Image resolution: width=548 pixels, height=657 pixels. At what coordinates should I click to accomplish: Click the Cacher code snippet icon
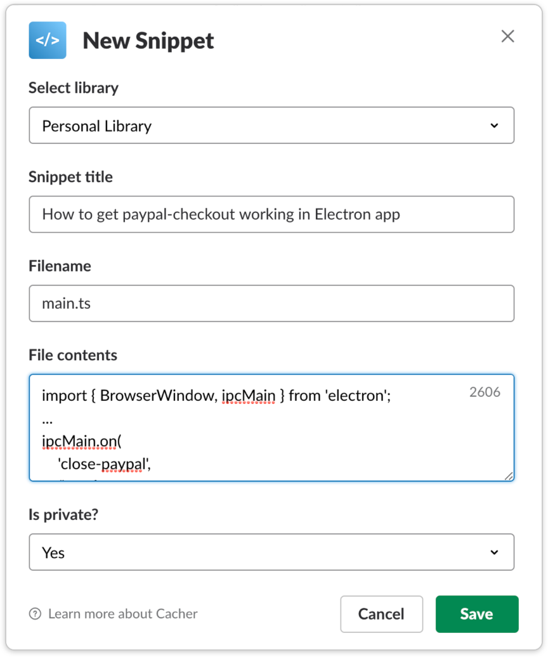[48, 40]
